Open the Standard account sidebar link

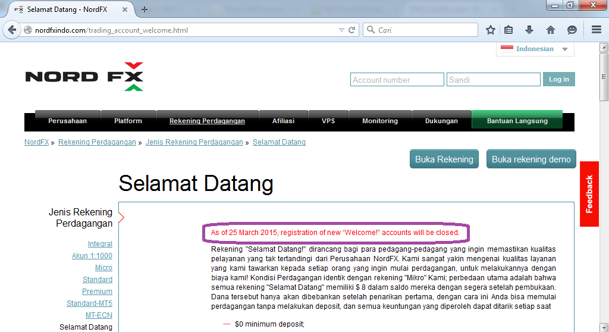point(98,280)
